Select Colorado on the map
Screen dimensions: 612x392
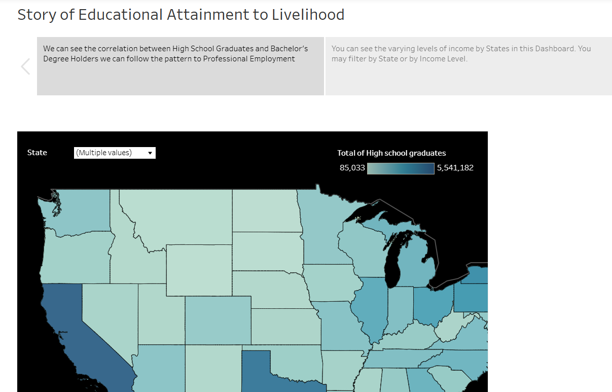click(x=218, y=320)
